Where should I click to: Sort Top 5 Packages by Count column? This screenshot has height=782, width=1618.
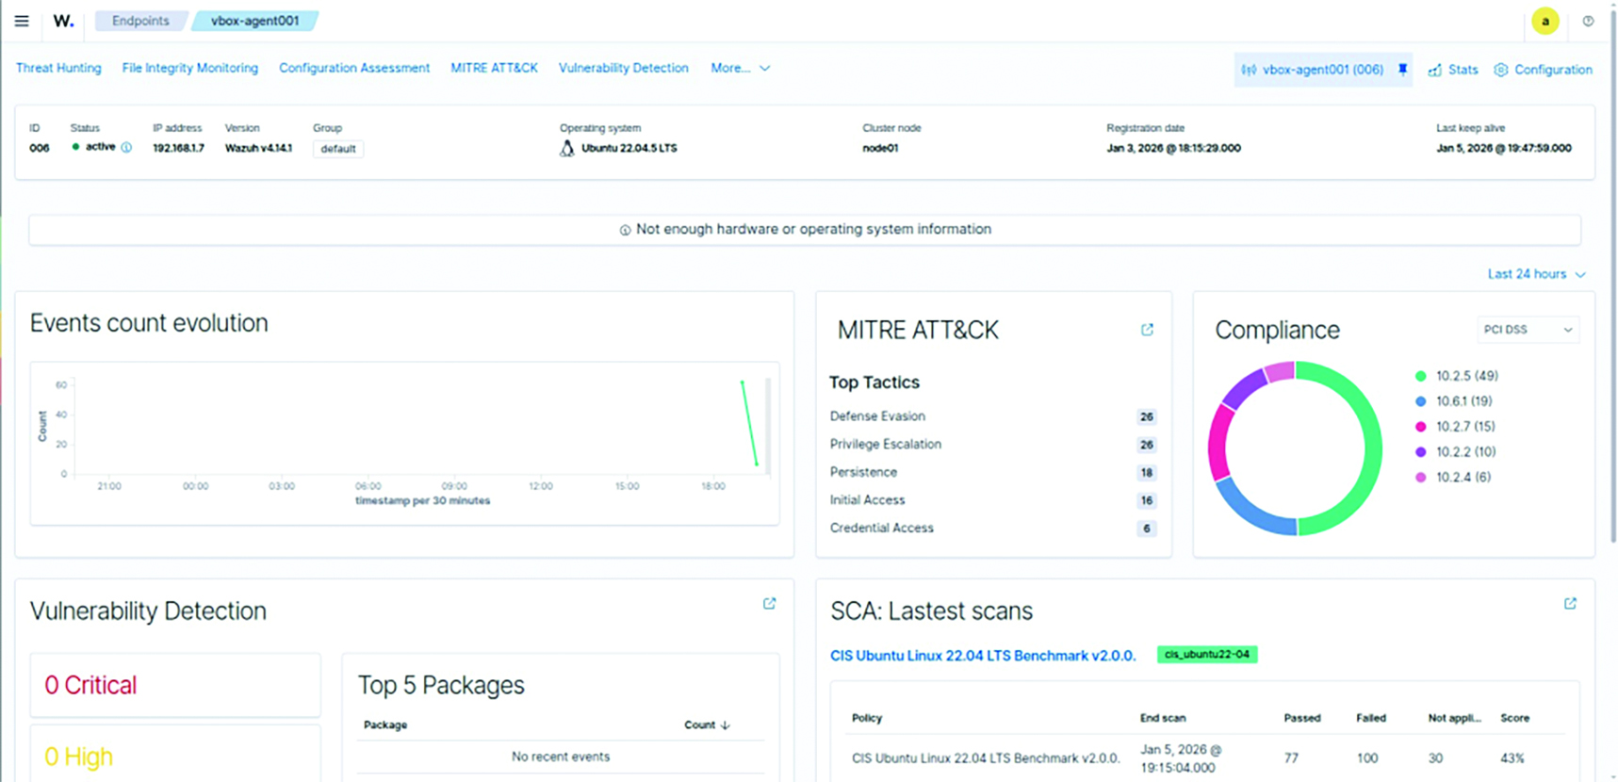(x=706, y=725)
